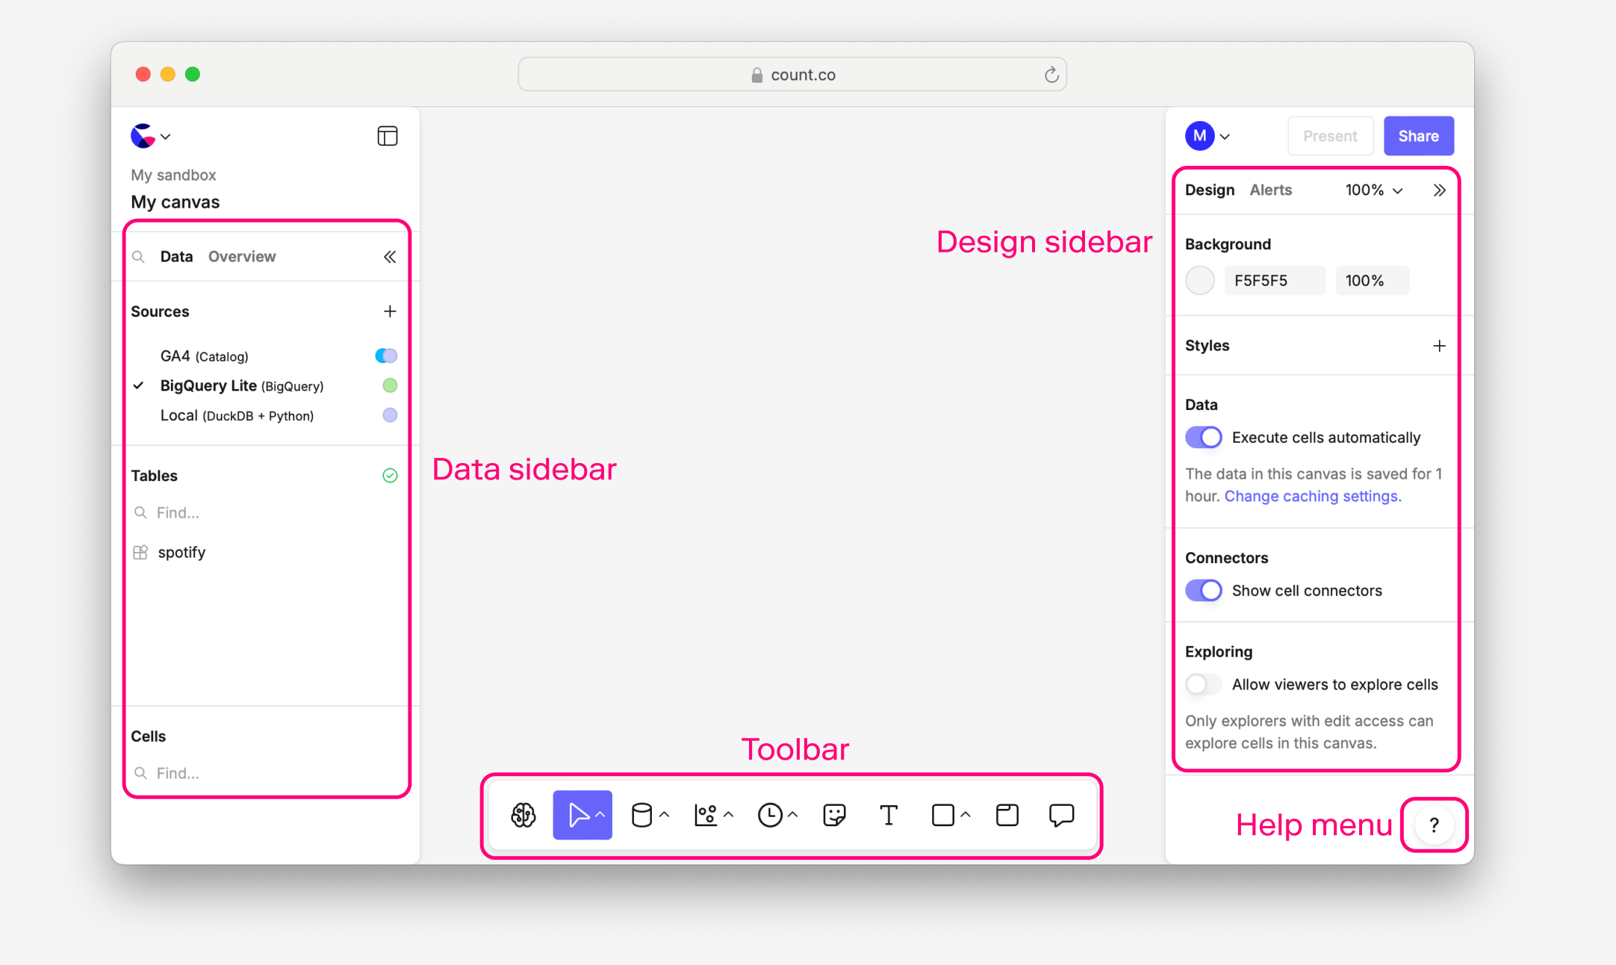Collapse the data sidebar with double chevron
The image size is (1616, 965).
pyautogui.click(x=390, y=257)
